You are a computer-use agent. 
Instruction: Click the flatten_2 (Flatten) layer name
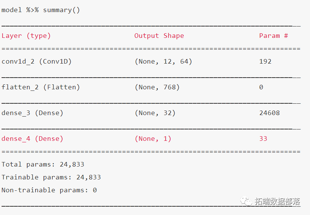(x=41, y=87)
